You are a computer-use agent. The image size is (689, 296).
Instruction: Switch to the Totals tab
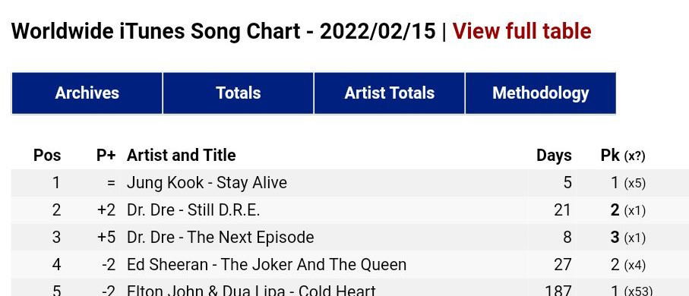[239, 93]
